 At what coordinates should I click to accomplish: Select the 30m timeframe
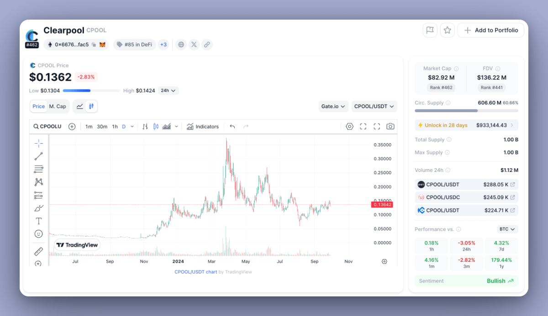[x=102, y=126]
